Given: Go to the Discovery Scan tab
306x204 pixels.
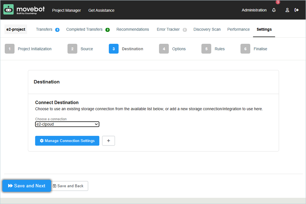Looking at the screenshot, I should click(207, 30).
